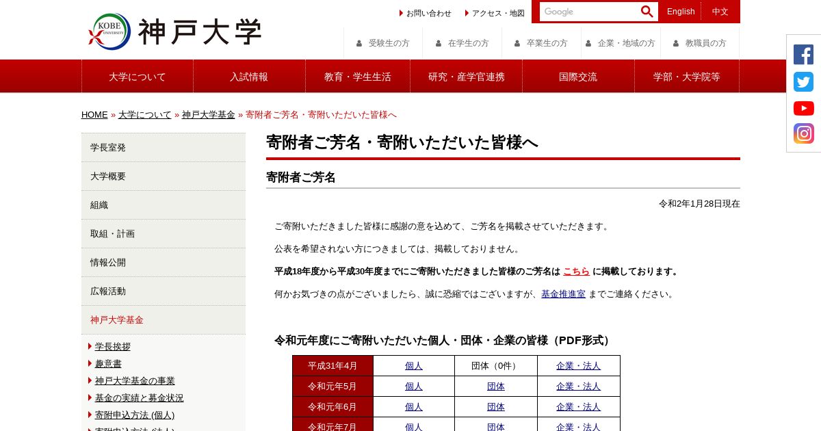
Task: Open 広報活動 in sidebar
Action: coord(164,291)
